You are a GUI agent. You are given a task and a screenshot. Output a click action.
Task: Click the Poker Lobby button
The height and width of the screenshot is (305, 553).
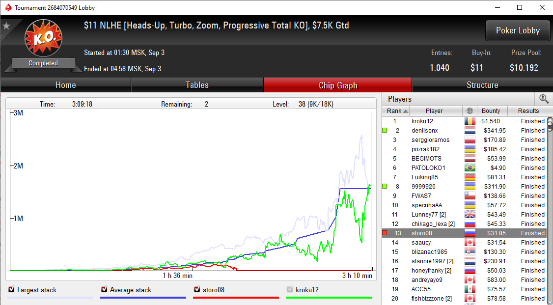tap(517, 30)
